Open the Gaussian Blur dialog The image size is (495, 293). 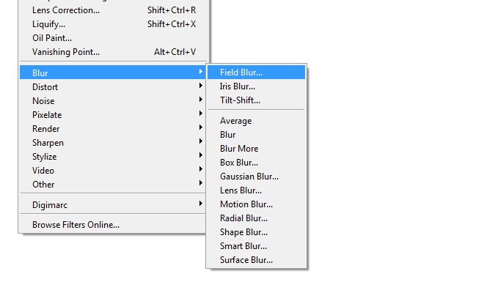pyautogui.click(x=249, y=177)
